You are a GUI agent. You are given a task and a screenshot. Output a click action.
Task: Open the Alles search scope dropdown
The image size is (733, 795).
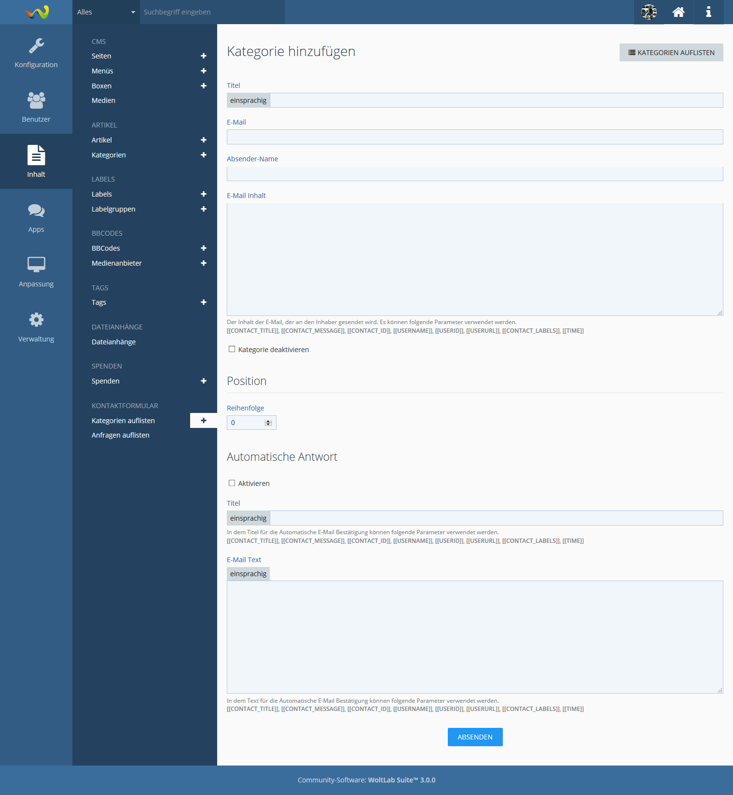[x=106, y=12]
